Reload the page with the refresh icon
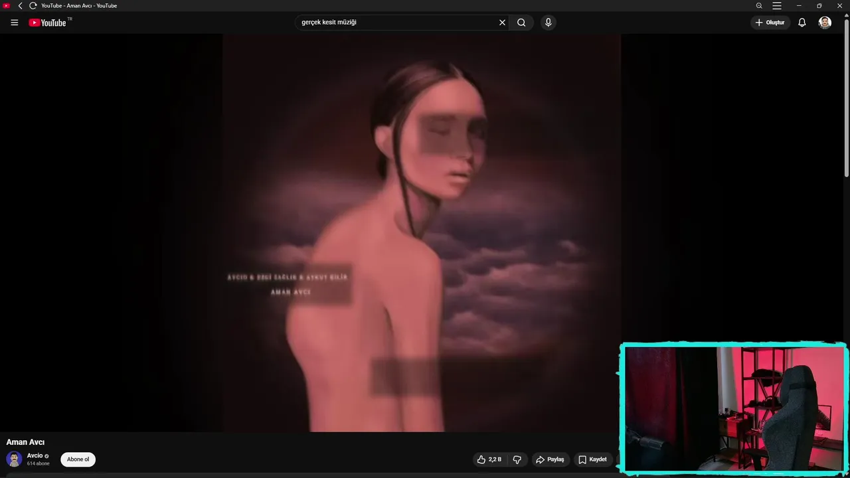The width and height of the screenshot is (850, 478). coord(33,5)
